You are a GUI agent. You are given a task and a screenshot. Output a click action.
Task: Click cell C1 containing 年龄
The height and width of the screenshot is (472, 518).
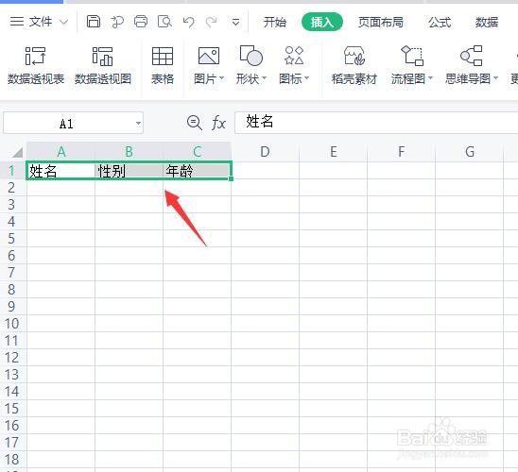coord(197,171)
